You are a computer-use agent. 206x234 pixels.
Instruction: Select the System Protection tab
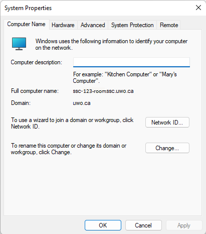(x=132, y=25)
